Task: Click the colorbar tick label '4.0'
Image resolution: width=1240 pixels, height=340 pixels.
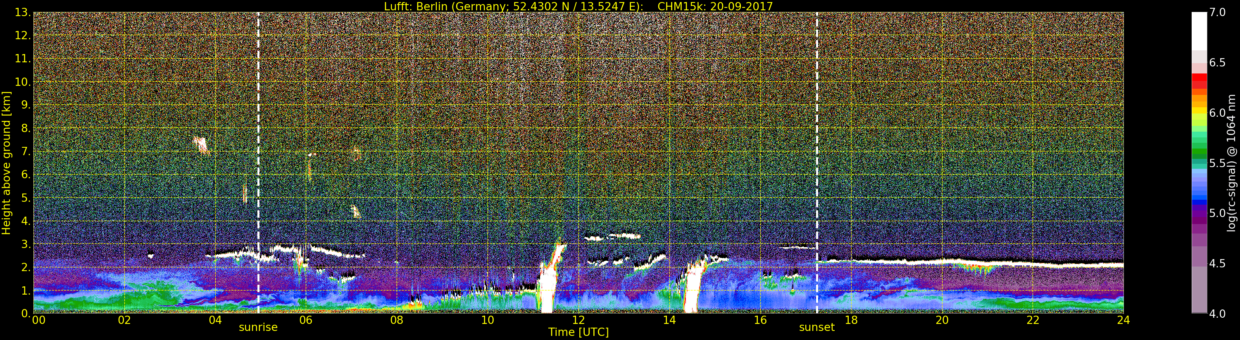Action: coord(1217,314)
